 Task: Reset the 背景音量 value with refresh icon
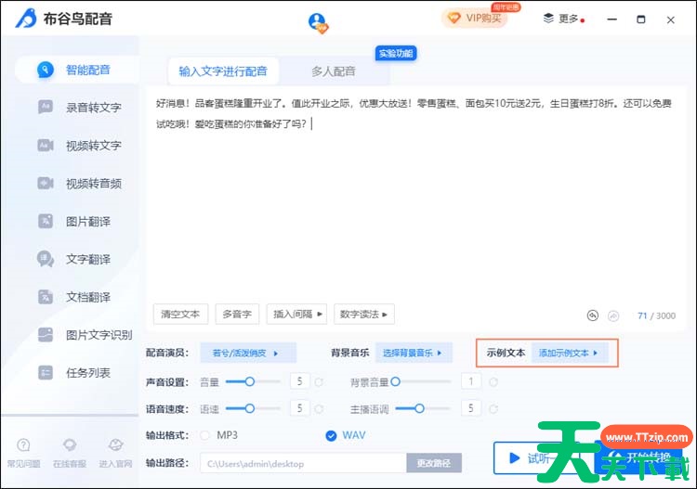(x=493, y=382)
